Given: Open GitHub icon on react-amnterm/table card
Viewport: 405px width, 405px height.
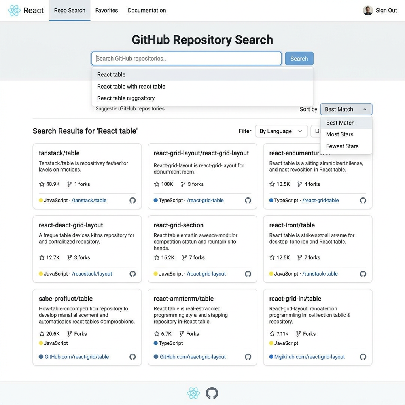Looking at the screenshot, I should 248,357.
